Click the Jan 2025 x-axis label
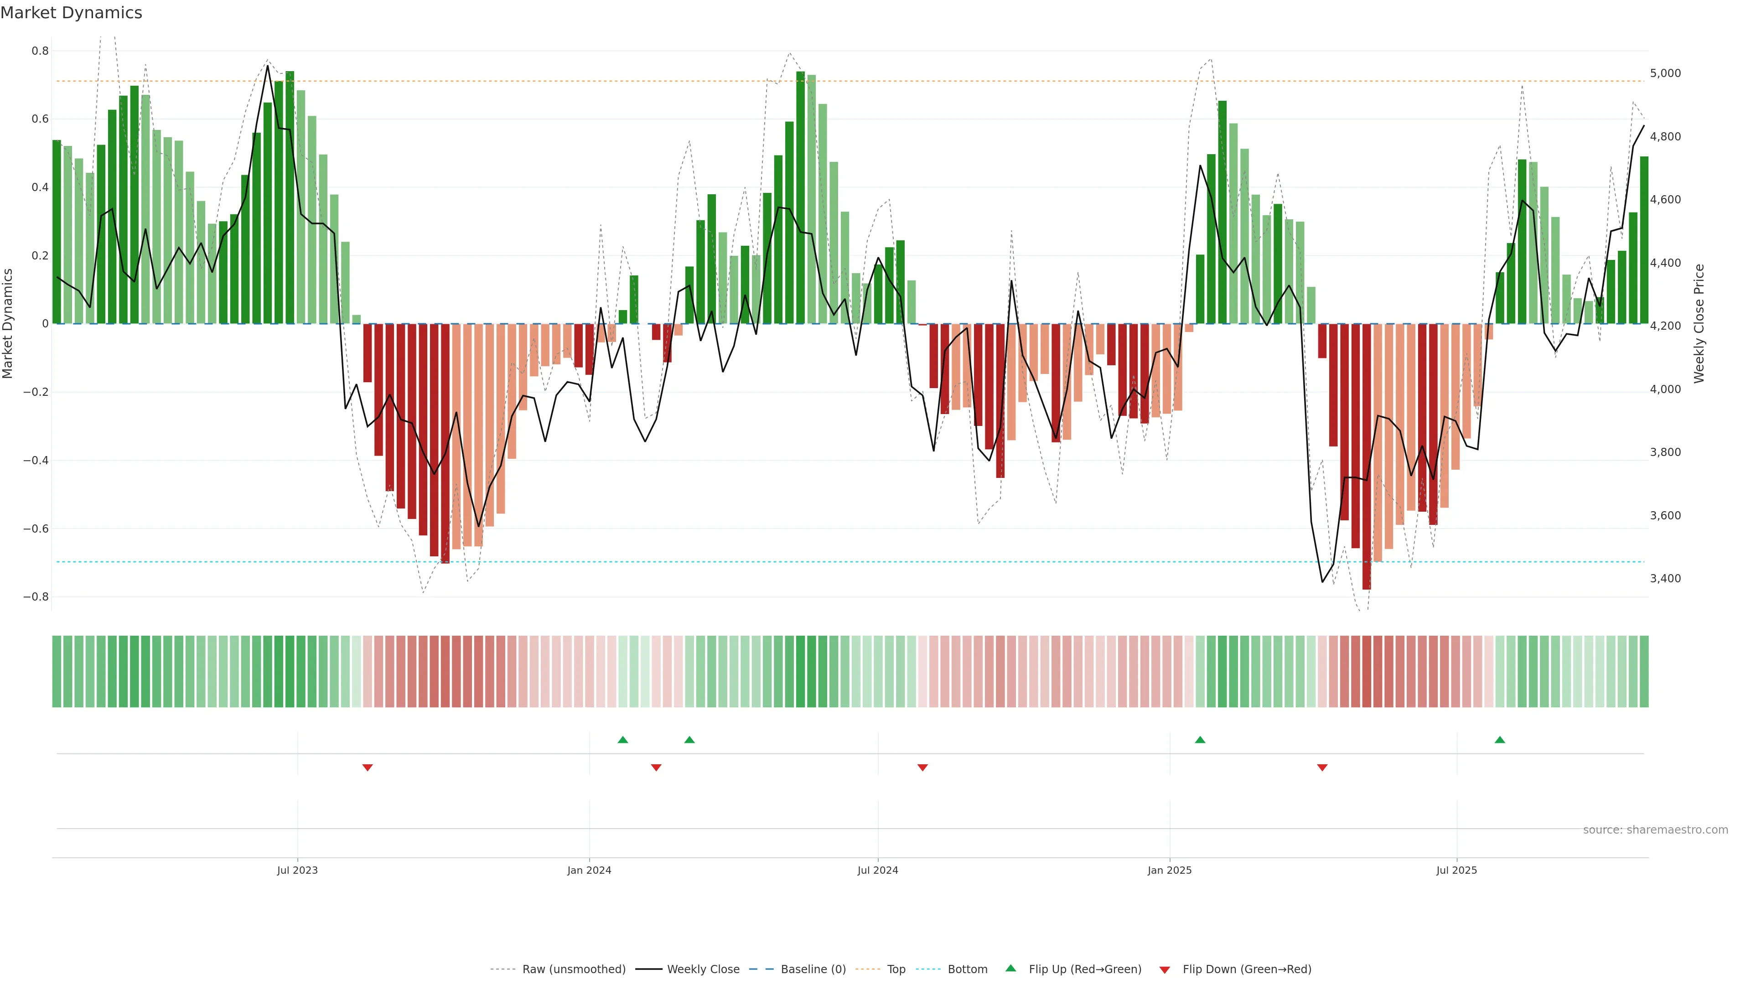The height and width of the screenshot is (985, 1751). (1169, 870)
